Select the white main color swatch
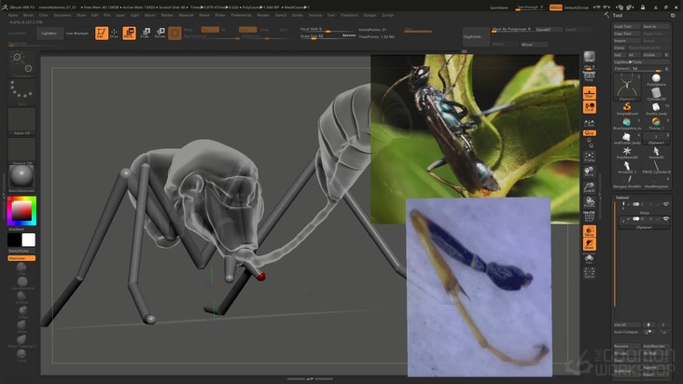This screenshot has height=384, width=683. [x=29, y=240]
